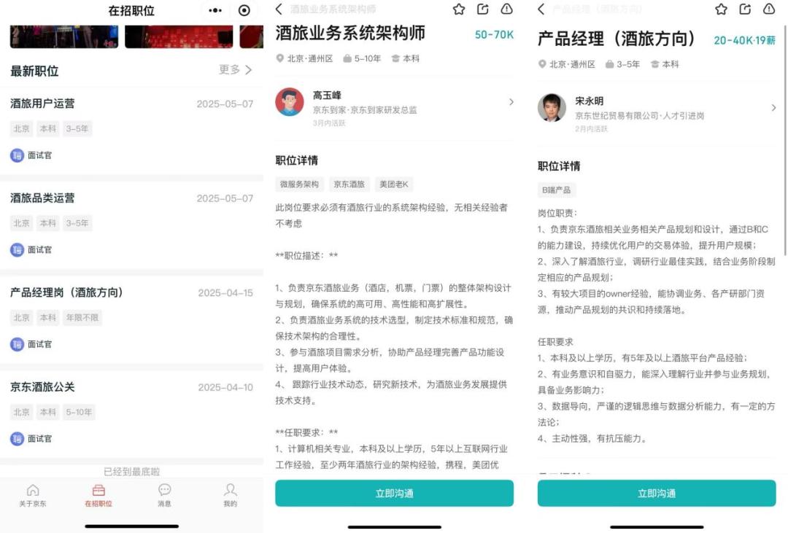Report the 酒旅业务系统架构师 job posting
The image size is (788, 533).
[x=506, y=9]
